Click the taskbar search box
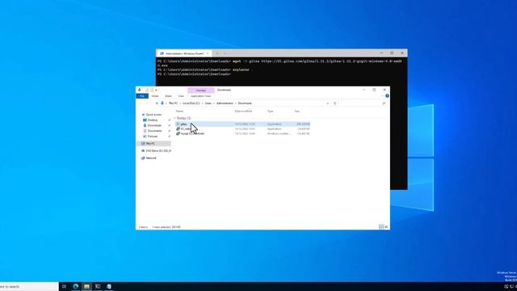Viewport: 517px width, 291px height. click(x=29, y=286)
